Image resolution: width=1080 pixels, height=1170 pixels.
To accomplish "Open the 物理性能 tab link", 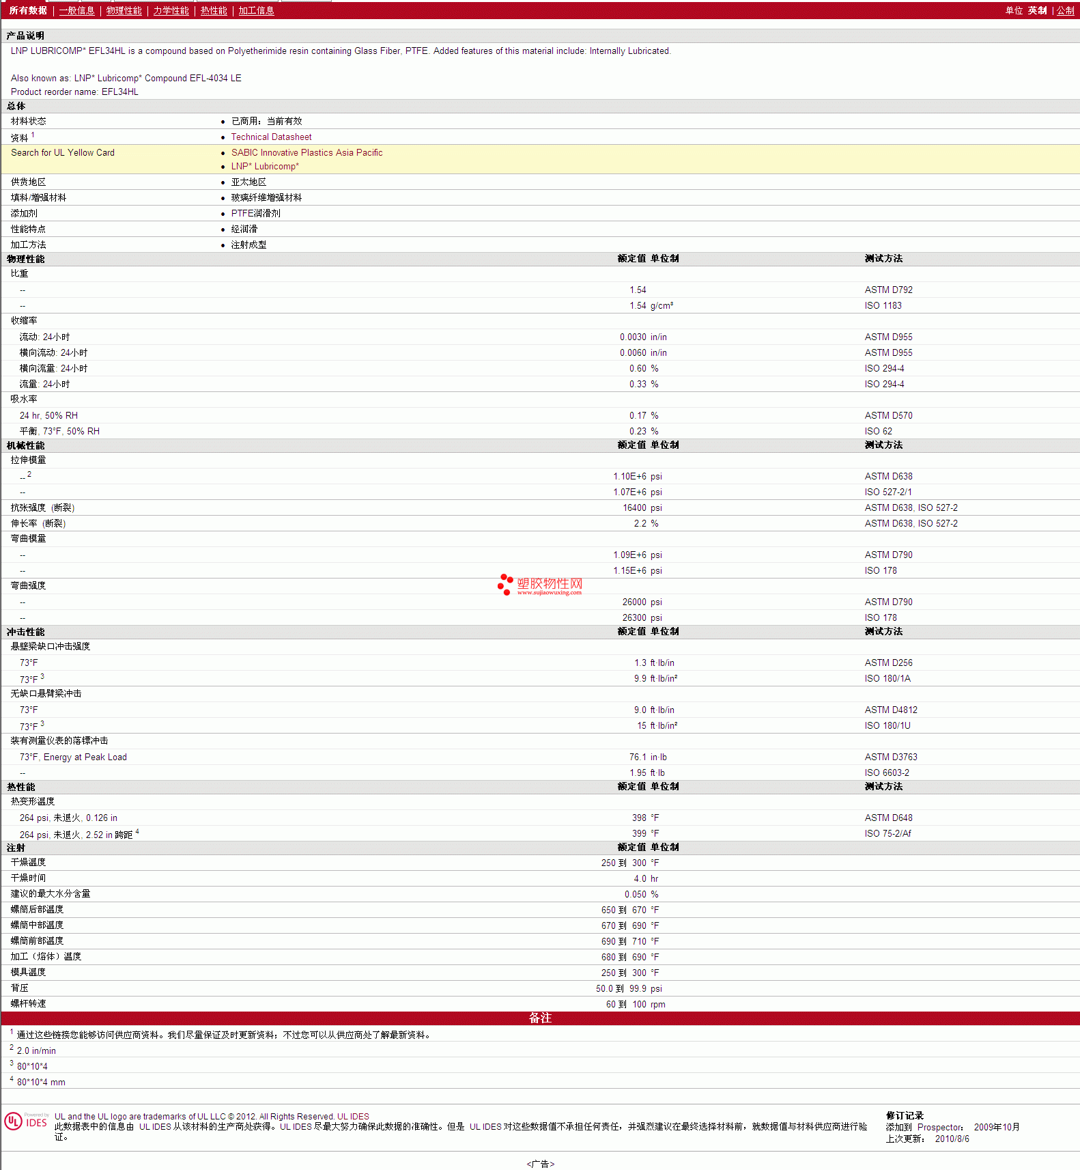I will point(124,11).
